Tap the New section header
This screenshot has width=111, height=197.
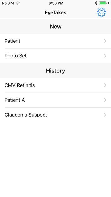tap(55, 27)
